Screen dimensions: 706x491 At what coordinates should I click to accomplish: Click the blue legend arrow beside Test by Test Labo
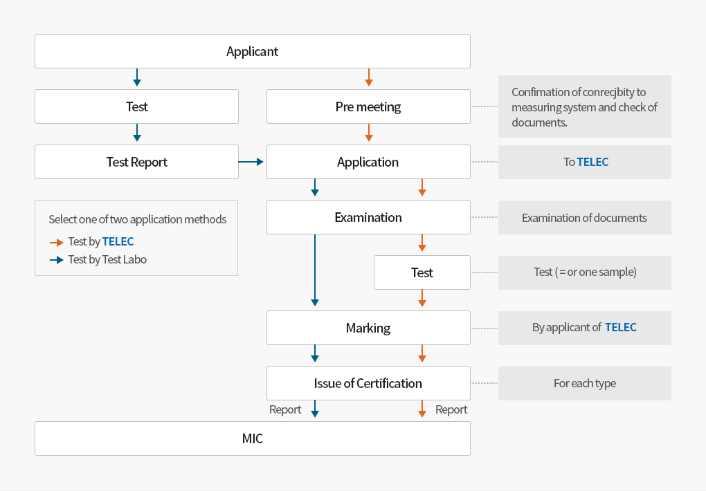[57, 261]
